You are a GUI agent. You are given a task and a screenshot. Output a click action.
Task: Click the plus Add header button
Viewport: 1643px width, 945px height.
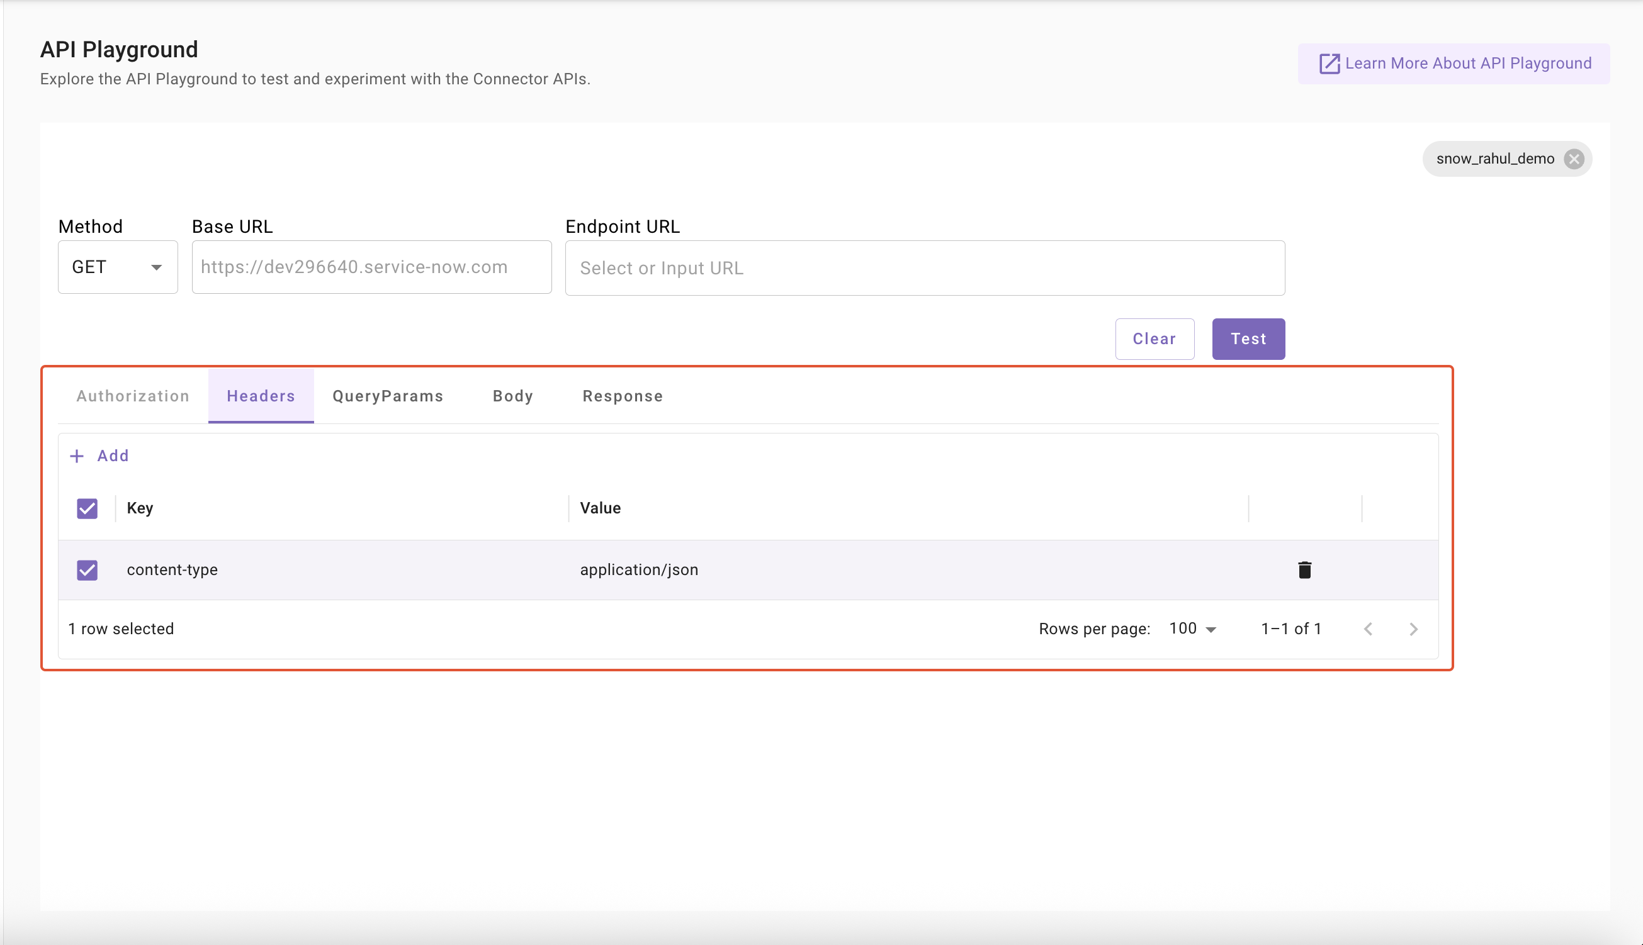tap(99, 456)
